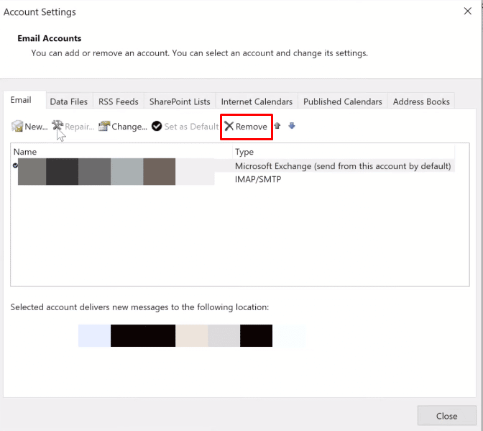
Task: Select the SharePoint Lists tab
Action: [x=180, y=101]
